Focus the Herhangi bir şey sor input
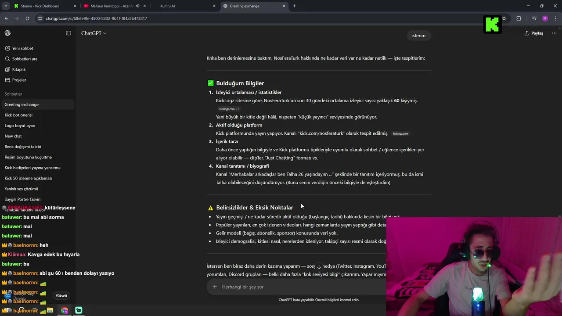The image size is (562, 316). (303, 287)
